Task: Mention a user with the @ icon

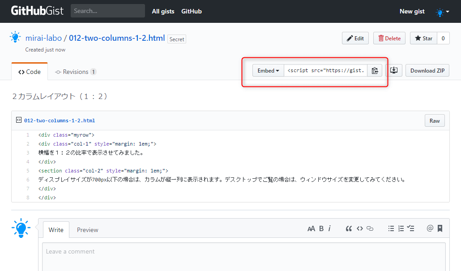Action: [430, 228]
